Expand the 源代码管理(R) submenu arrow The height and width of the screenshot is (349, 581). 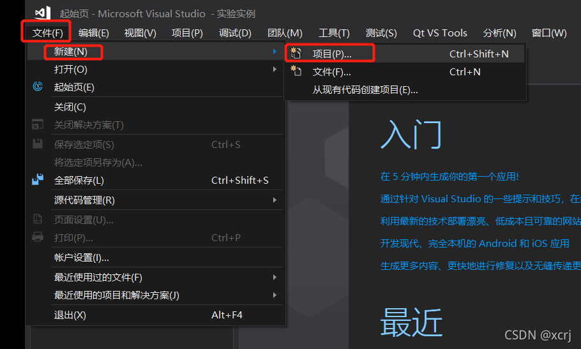point(275,200)
